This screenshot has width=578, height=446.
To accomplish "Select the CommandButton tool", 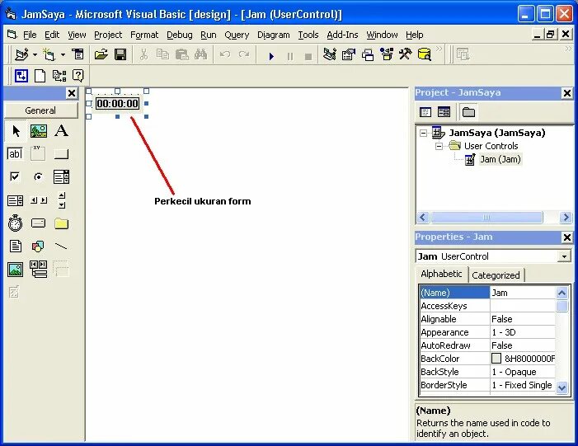I will click(x=61, y=154).
